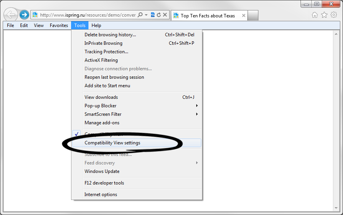Image resolution: width=343 pixels, height=215 pixels.
Task: Maximize the browser window
Action: pyautogui.click(x=316, y=4)
